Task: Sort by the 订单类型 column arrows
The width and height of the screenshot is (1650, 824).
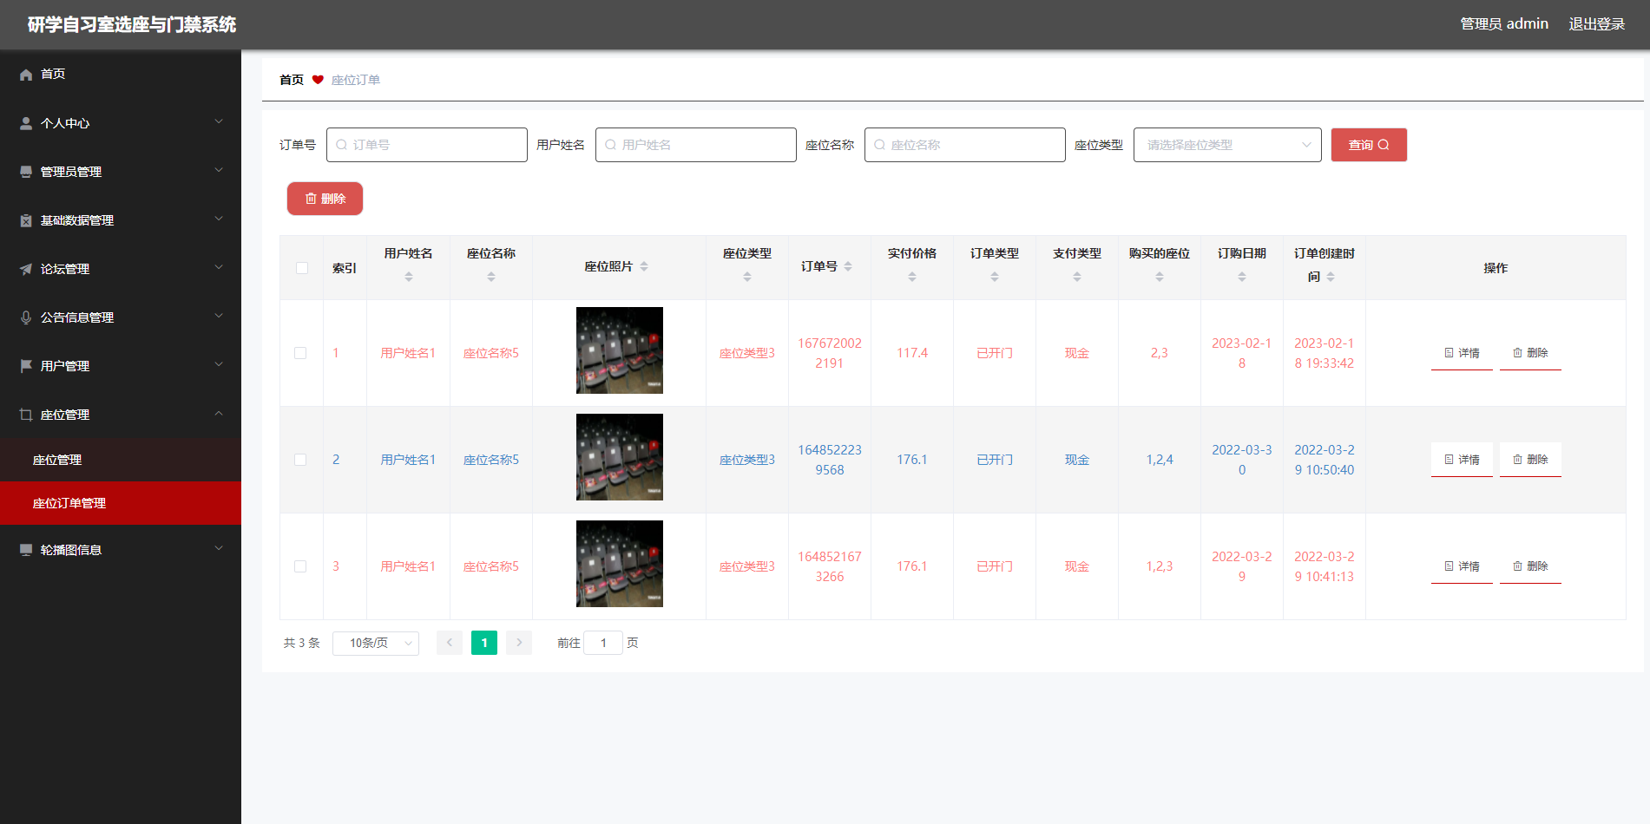Action: (995, 277)
